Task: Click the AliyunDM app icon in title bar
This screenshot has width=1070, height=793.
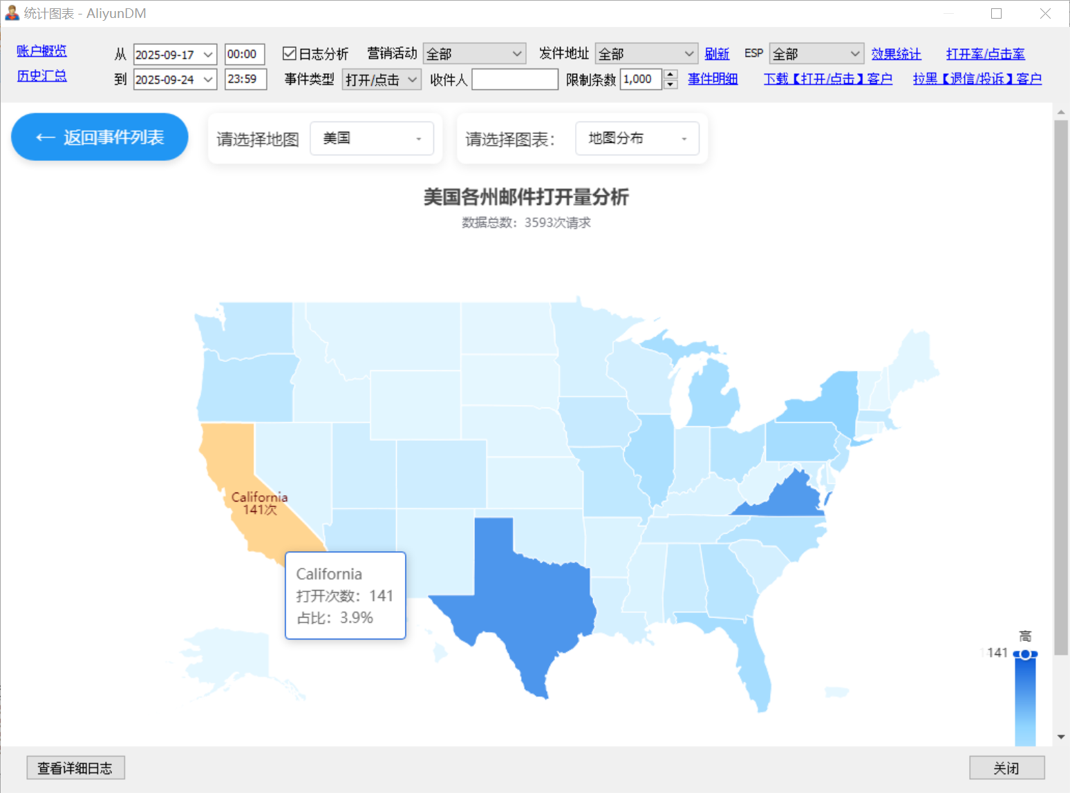Action: coord(12,13)
